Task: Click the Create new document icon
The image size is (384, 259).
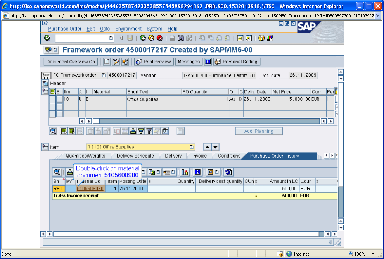Action: 107,62
